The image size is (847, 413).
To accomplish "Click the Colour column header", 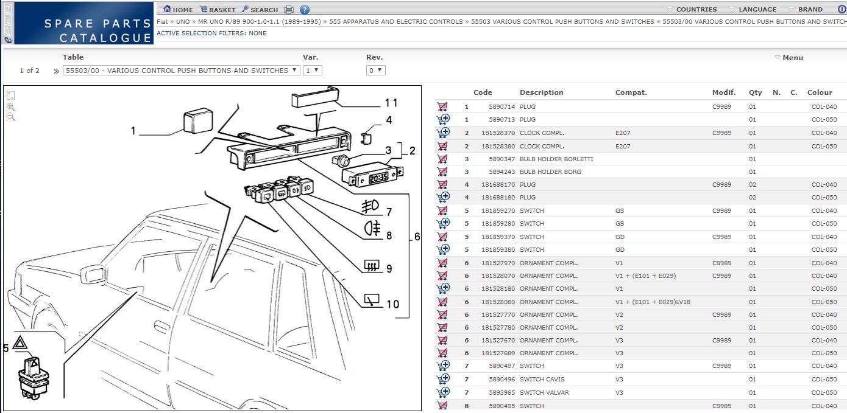I will [820, 92].
